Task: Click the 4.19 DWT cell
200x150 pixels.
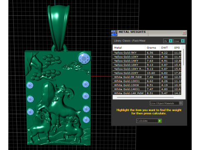Action: [x=166, y=85]
